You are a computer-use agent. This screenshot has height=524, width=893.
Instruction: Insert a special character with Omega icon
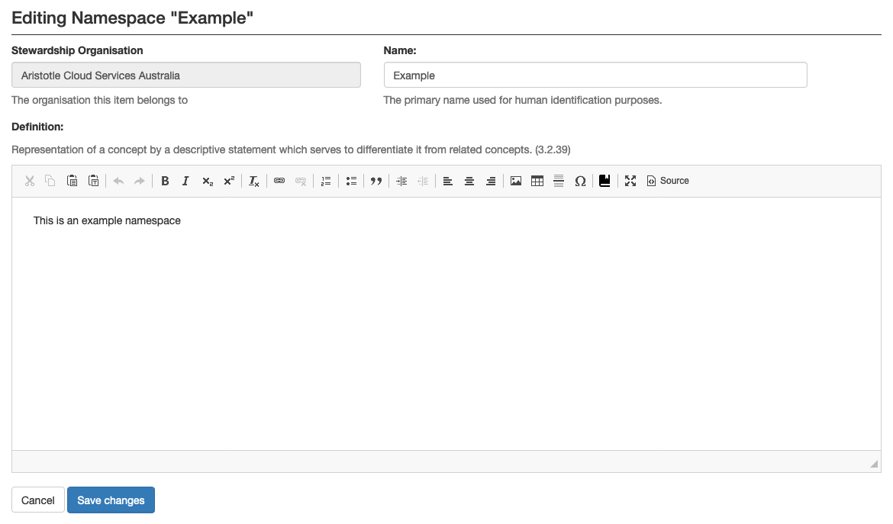pyautogui.click(x=580, y=182)
